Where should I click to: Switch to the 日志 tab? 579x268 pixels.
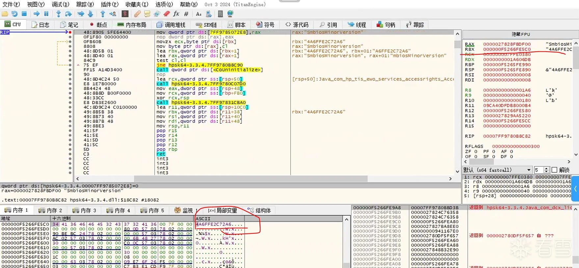point(40,25)
